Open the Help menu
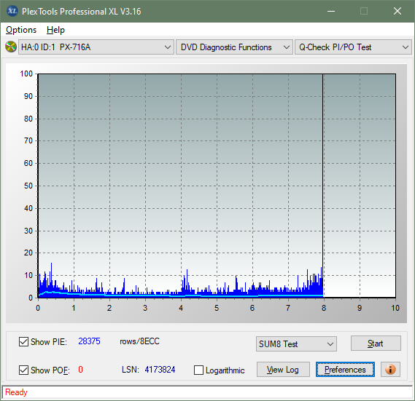 click(55, 30)
